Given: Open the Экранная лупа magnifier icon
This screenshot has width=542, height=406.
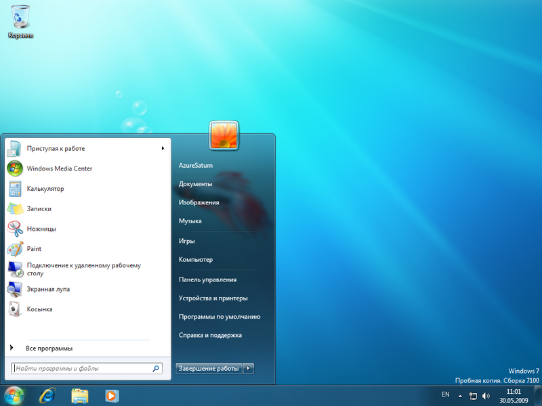Looking at the screenshot, I should tap(15, 289).
